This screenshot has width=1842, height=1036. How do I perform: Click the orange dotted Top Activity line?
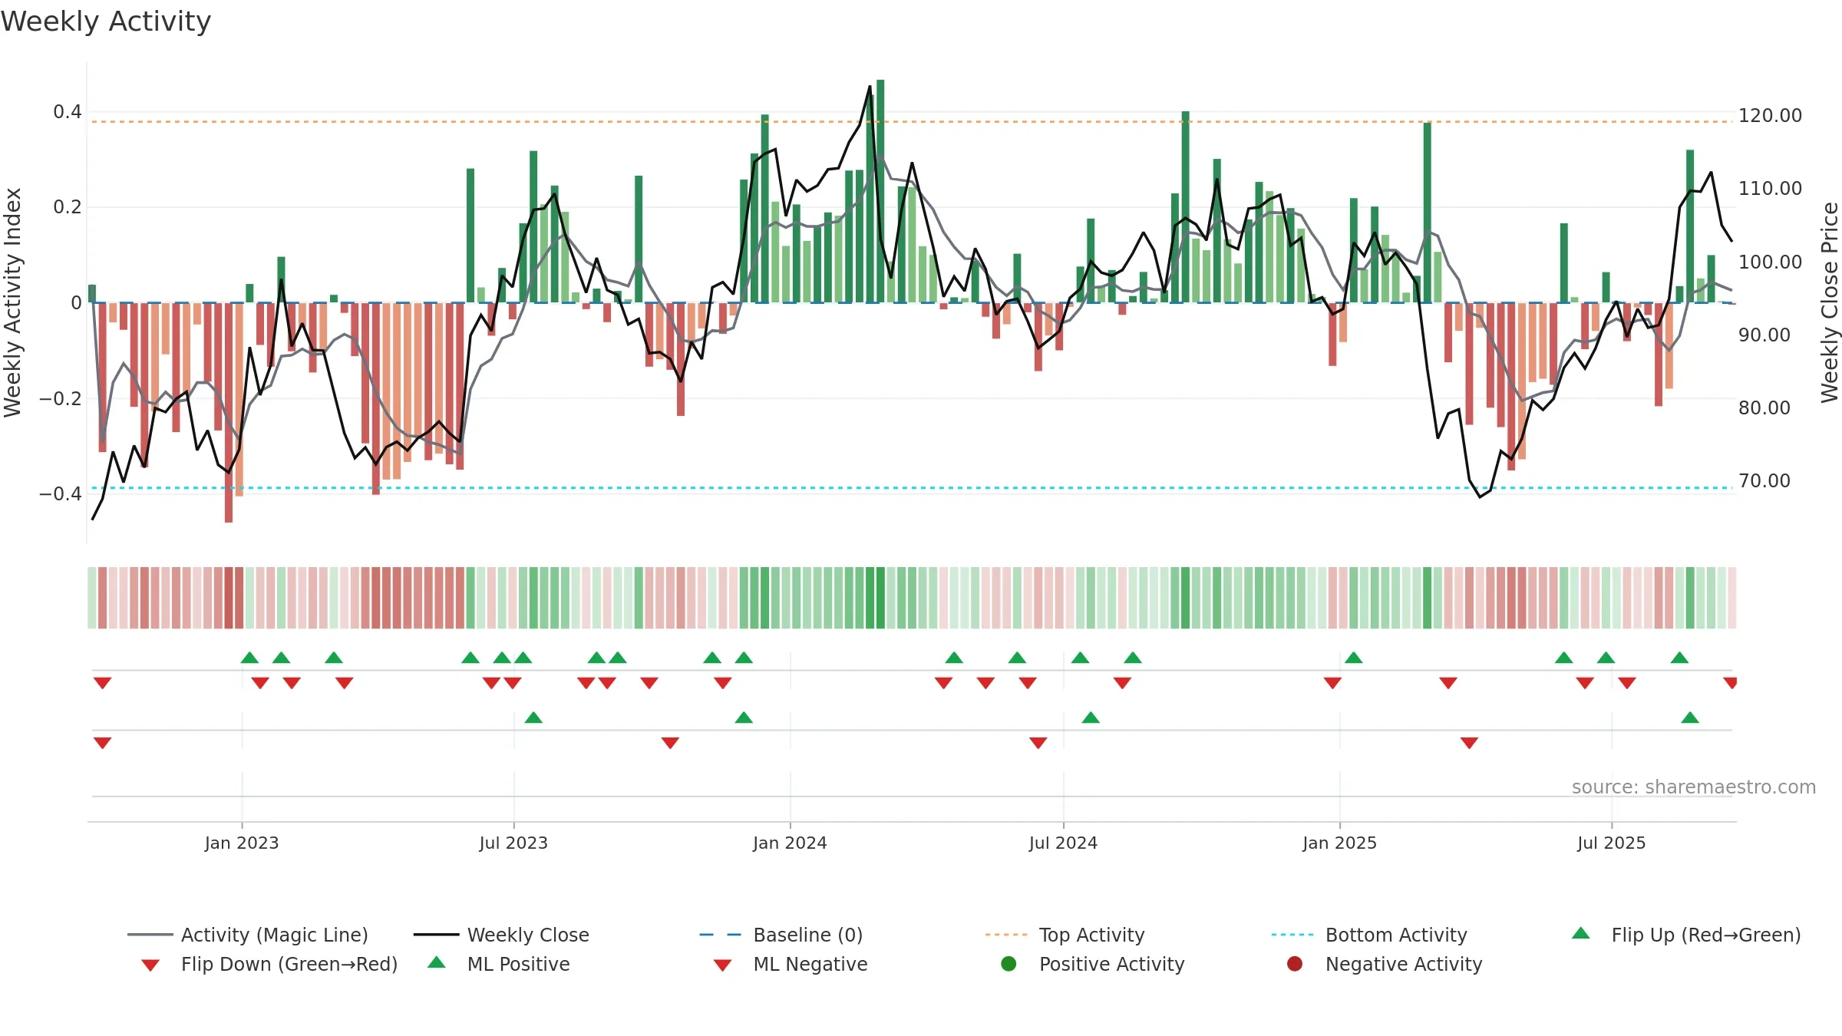(x=911, y=122)
